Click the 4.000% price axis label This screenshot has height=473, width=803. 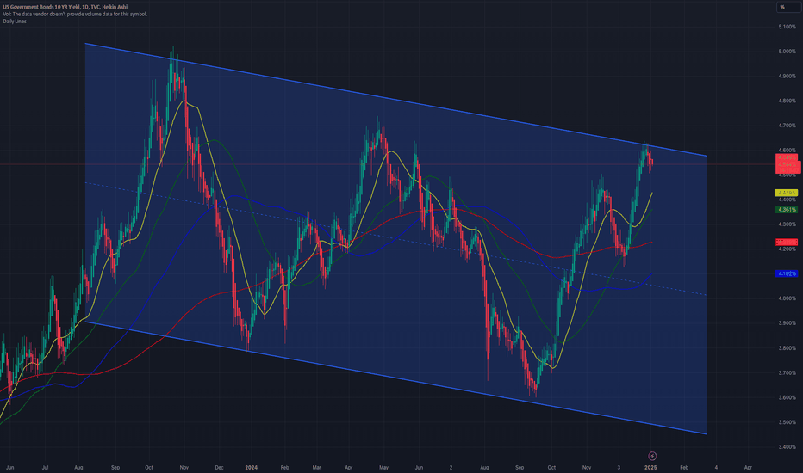(x=787, y=298)
